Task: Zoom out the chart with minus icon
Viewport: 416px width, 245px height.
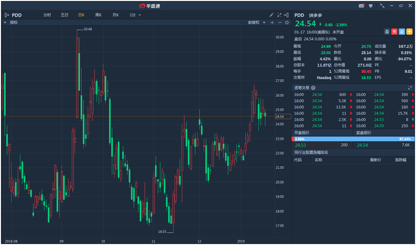Action: (x=280, y=22)
